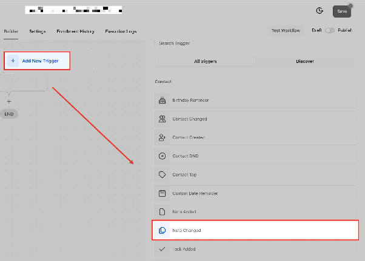365x261 pixels.
Task: Click the plus icon in Add New Trigger
Action: [x=13, y=61]
